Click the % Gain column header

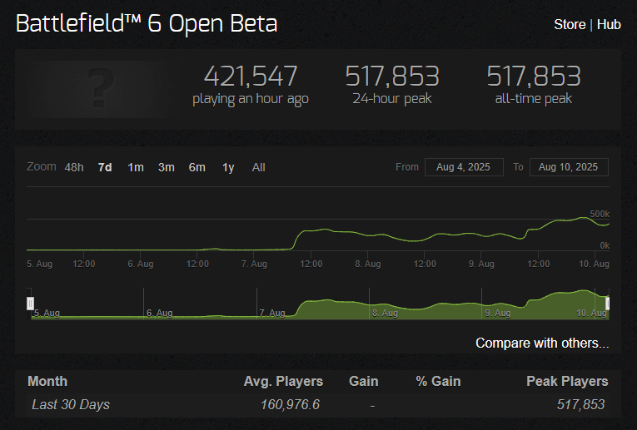point(438,381)
